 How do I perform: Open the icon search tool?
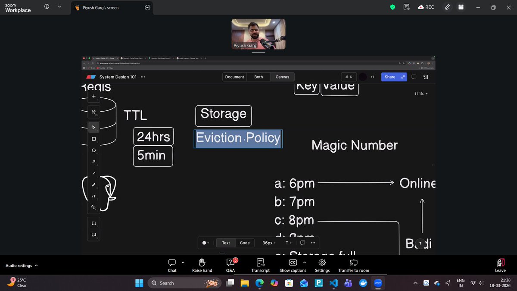tap(93, 207)
